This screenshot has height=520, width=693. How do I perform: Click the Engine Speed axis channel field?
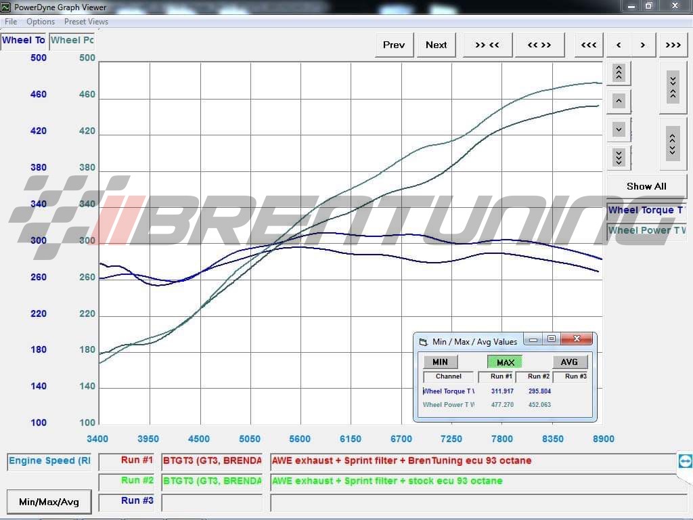click(49, 461)
